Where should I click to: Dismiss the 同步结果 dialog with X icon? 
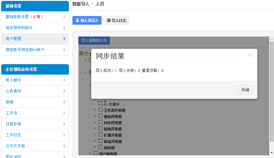tap(250, 55)
